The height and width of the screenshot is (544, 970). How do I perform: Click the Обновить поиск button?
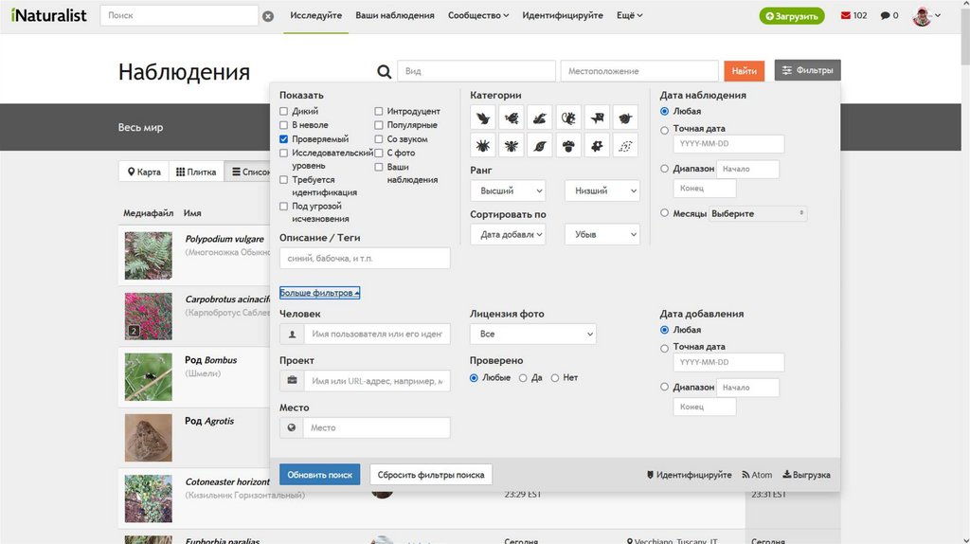tap(319, 475)
